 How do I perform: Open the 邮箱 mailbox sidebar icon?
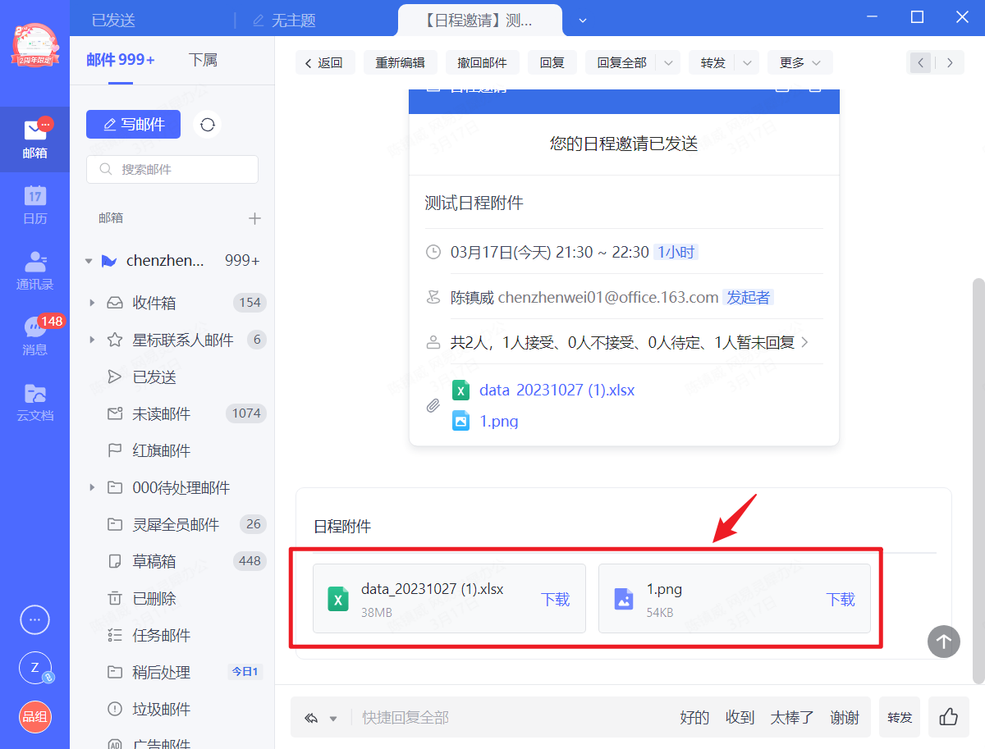click(34, 139)
